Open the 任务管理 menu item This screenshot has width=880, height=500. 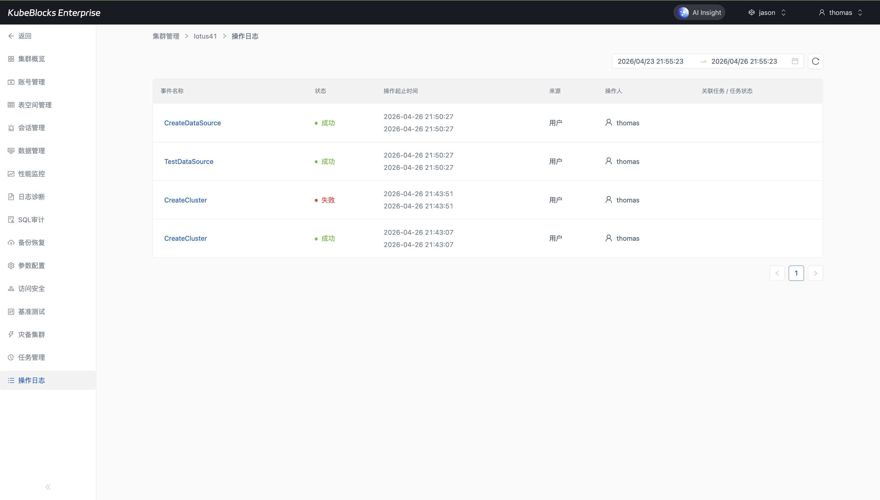31,357
